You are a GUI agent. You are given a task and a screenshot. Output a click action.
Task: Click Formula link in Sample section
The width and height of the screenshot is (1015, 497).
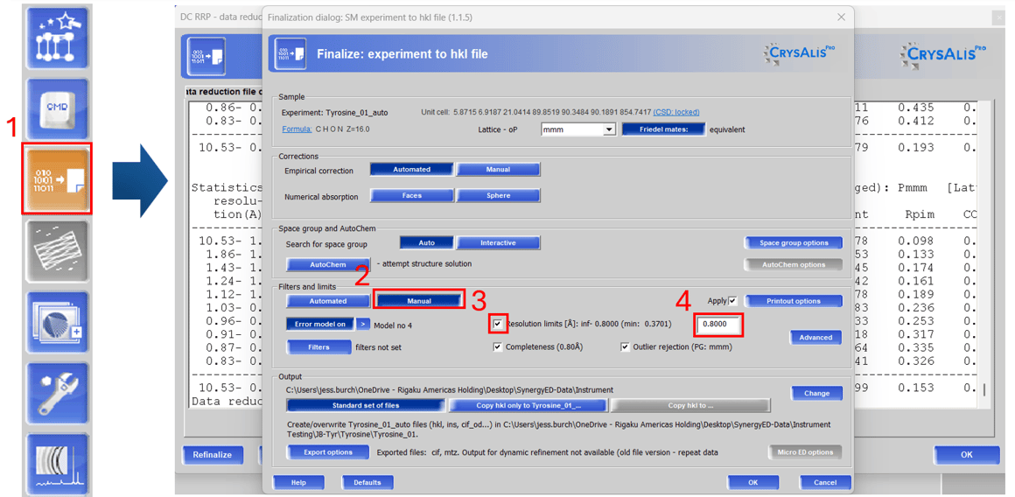[297, 129]
